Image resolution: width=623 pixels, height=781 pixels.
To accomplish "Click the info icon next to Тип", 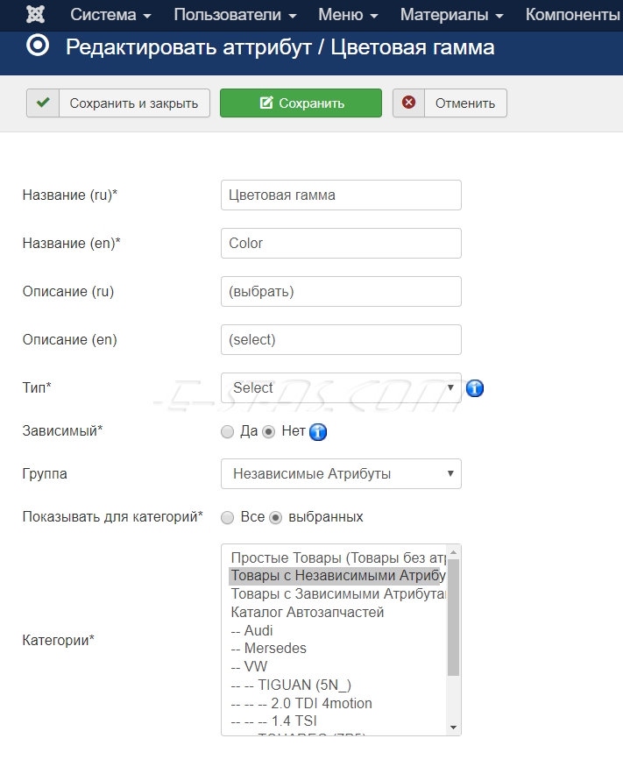I will tap(475, 388).
